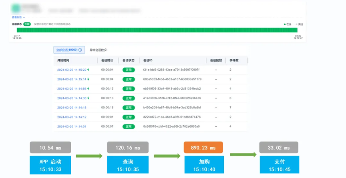Expand the 查看标签 dropdown
The width and height of the screenshot is (346, 178).
click(18, 17)
